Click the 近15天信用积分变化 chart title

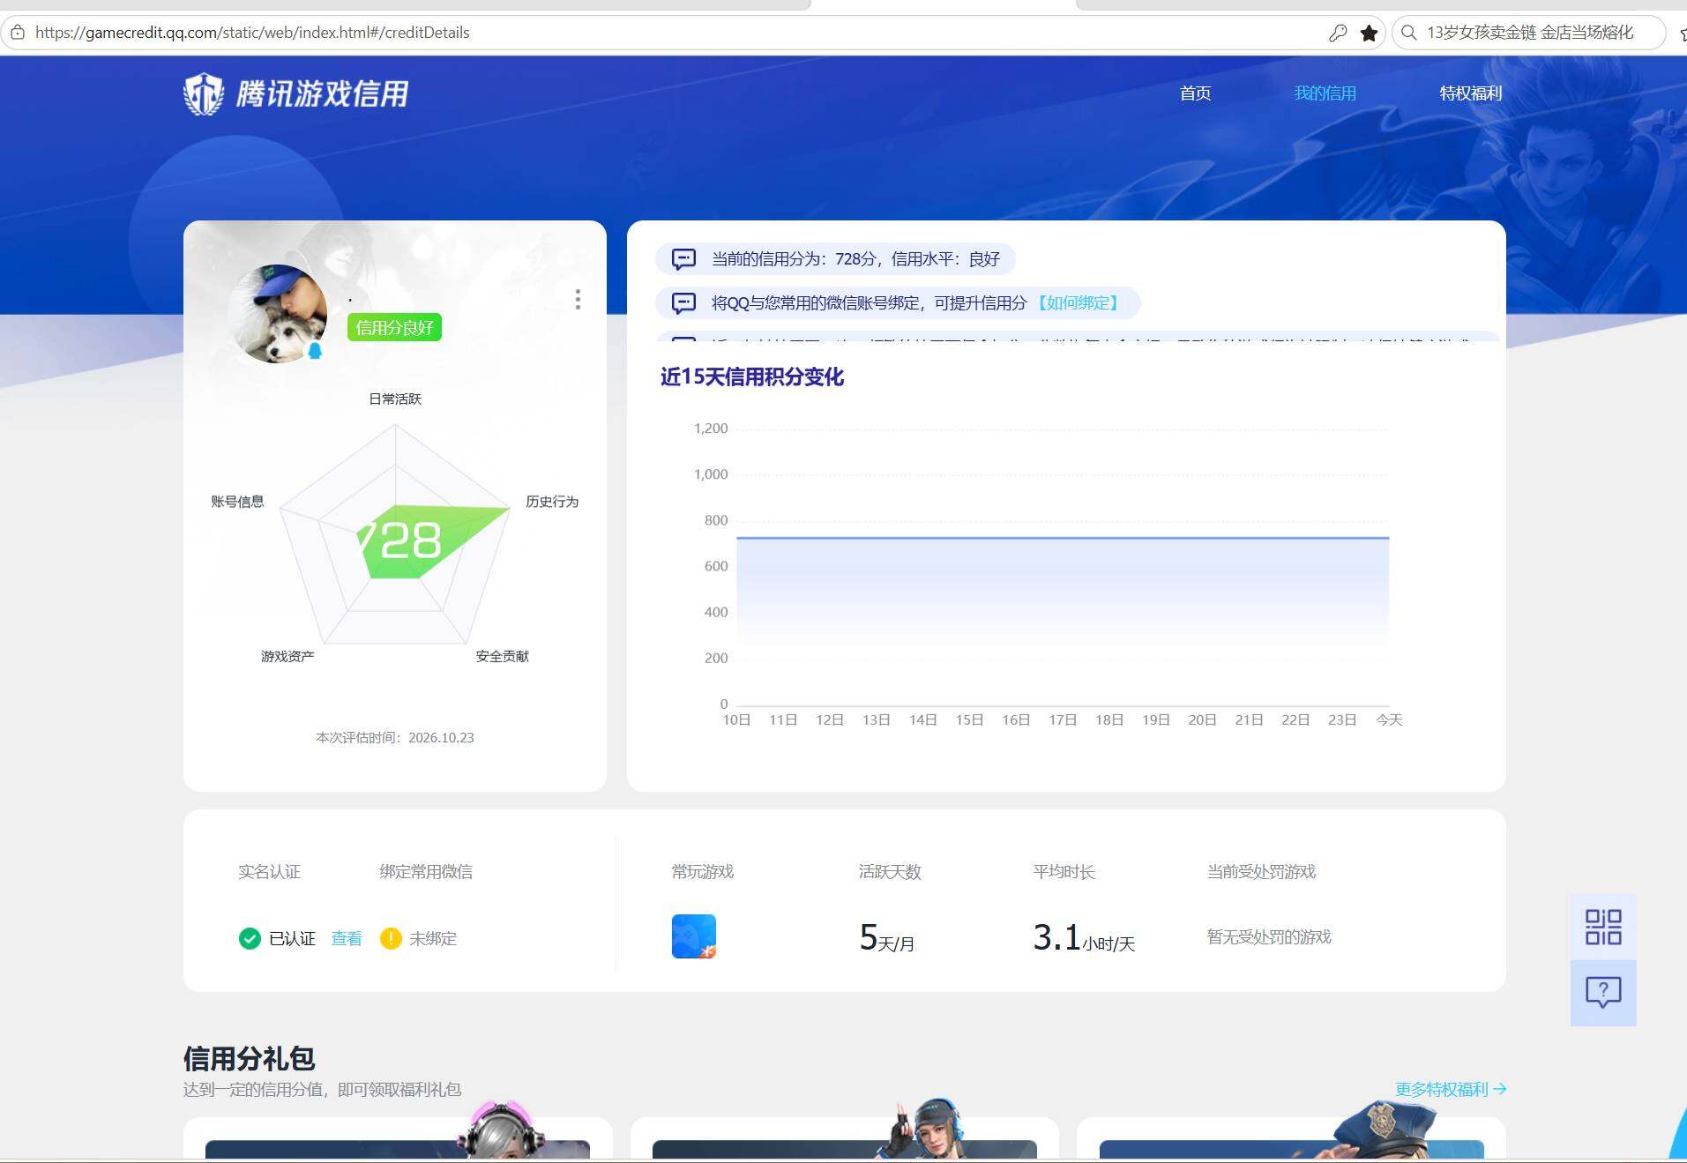(751, 376)
